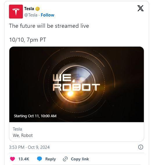Click the Copy link text
Image resolution: width=152 pixels, height=165 pixels.
80,159
